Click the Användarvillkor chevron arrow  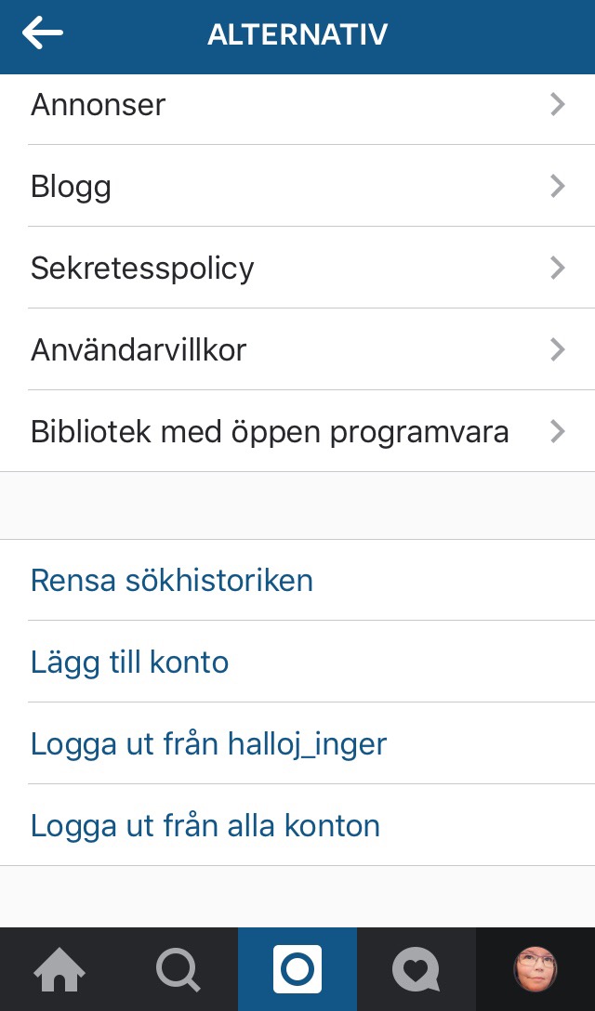[x=558, y=350]
